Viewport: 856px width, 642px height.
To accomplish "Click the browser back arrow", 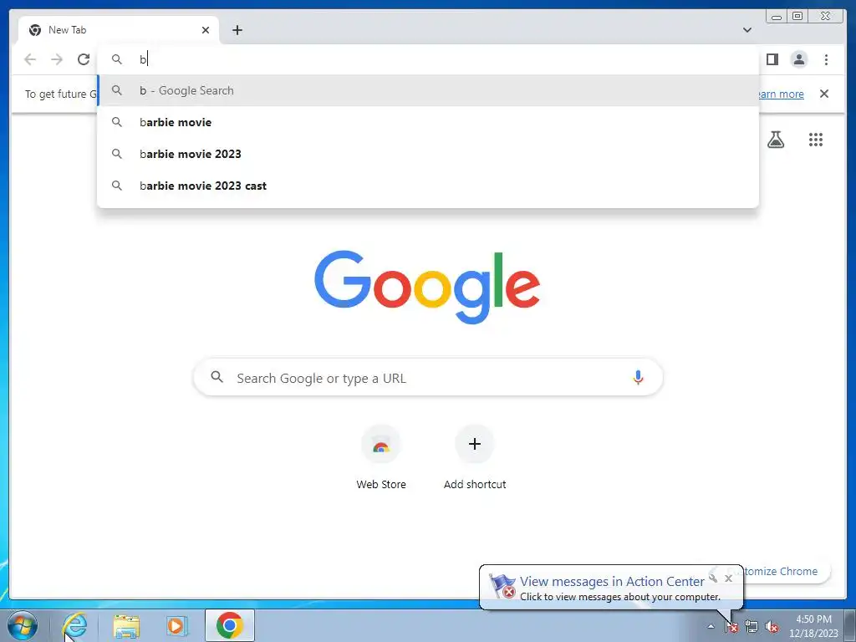I will (x=30, y=59).
